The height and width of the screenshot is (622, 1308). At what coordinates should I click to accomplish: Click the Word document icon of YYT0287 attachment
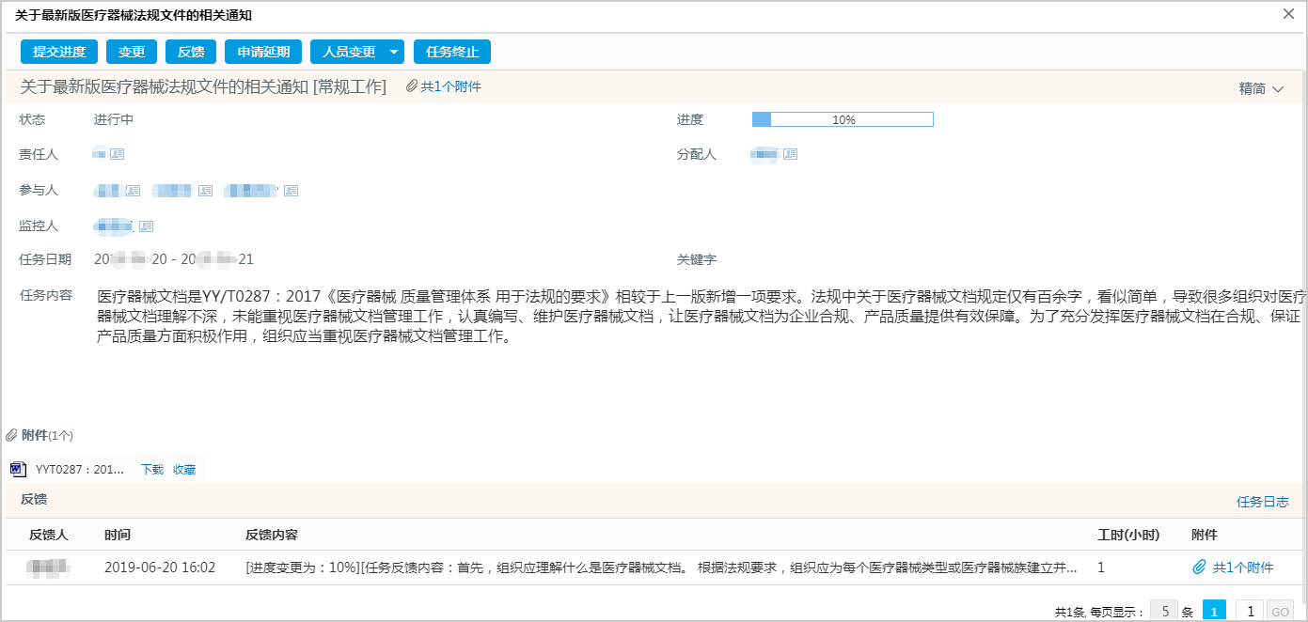(x=17, y=469)
